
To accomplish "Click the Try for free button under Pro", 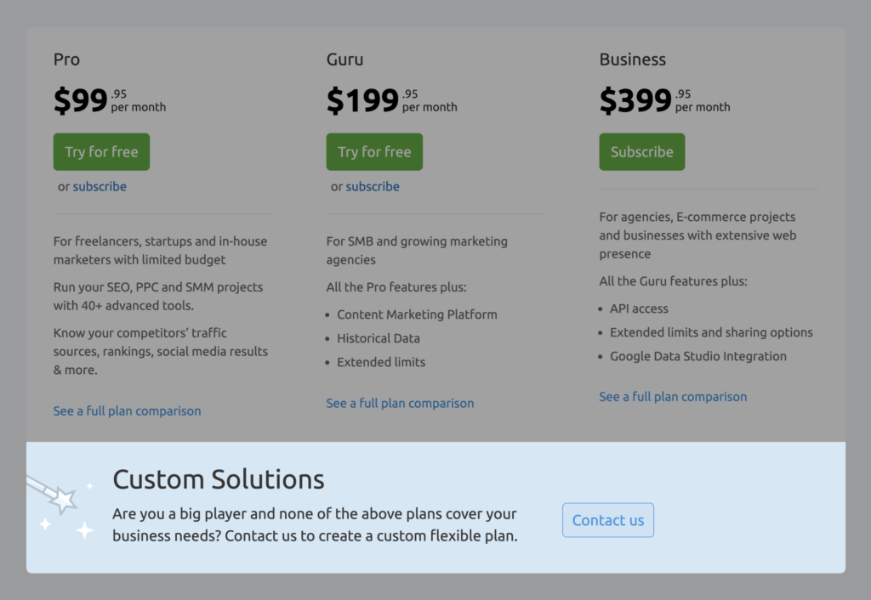I will 101,151.
